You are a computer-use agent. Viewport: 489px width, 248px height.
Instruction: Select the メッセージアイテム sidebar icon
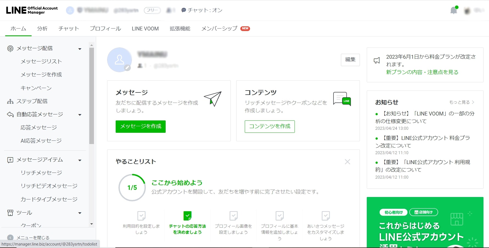pos(10,160)
